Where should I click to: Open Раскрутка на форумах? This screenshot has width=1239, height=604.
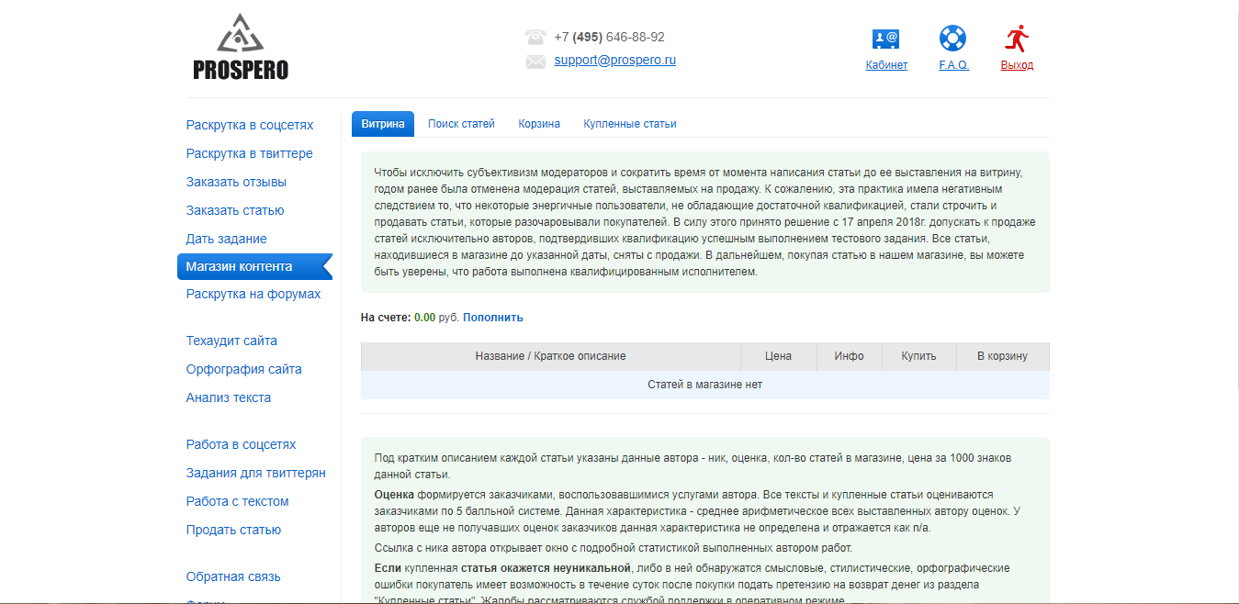click(x=253, y=294)
